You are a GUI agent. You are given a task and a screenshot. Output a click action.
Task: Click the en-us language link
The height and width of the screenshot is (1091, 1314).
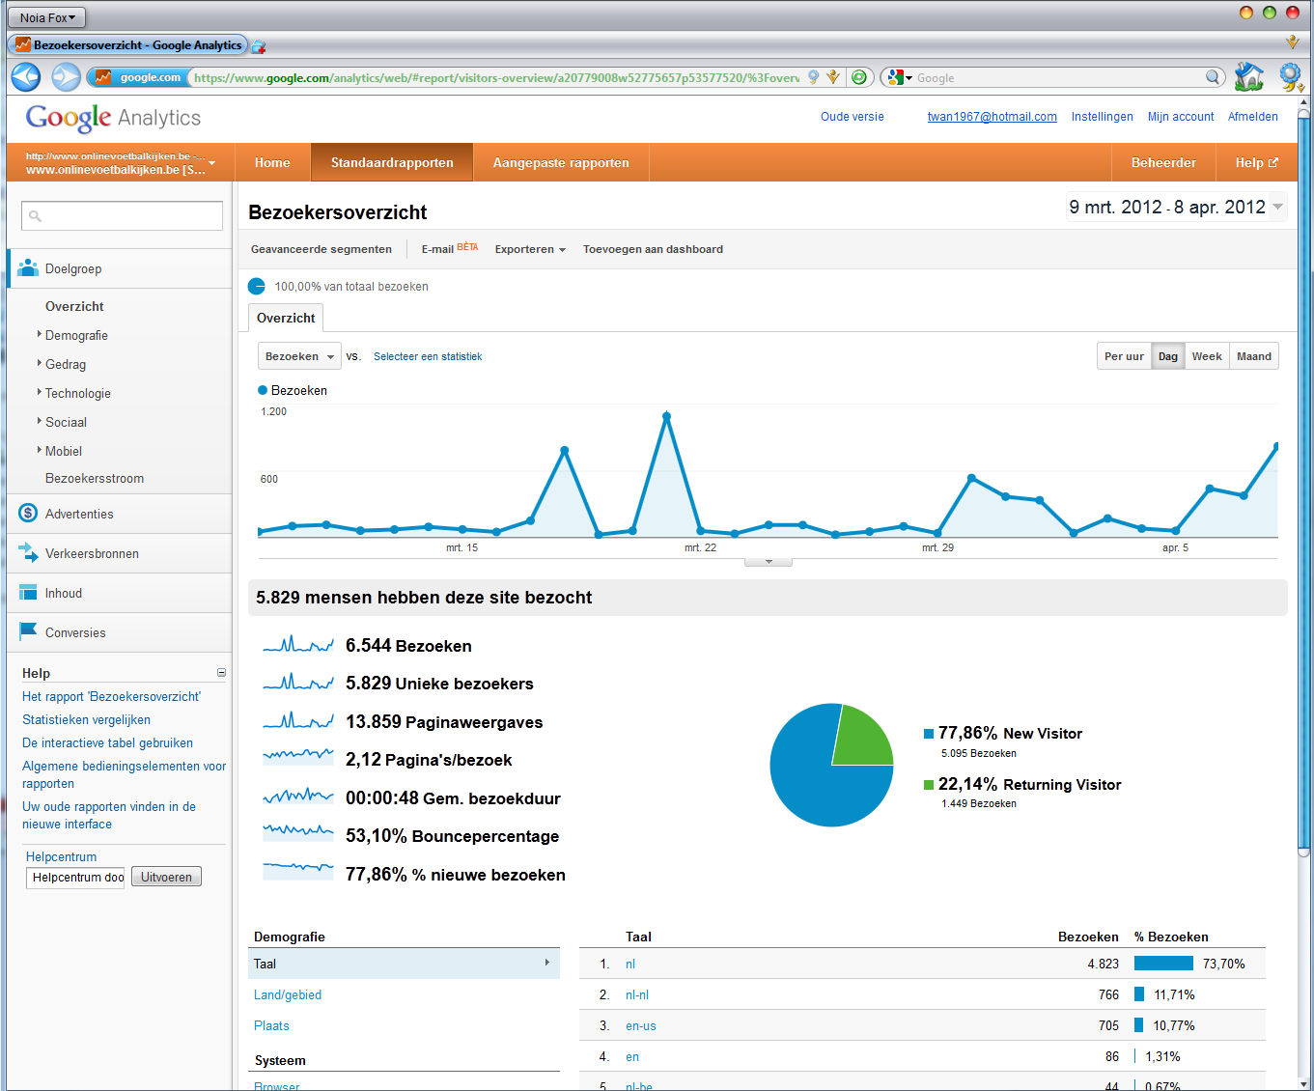[641, 1025]
